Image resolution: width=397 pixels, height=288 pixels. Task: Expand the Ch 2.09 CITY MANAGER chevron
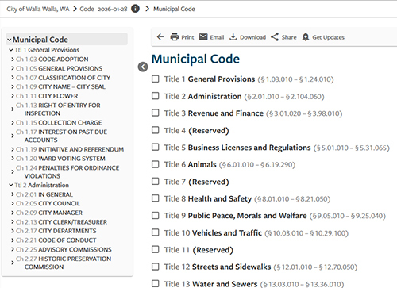pos(13,213)
